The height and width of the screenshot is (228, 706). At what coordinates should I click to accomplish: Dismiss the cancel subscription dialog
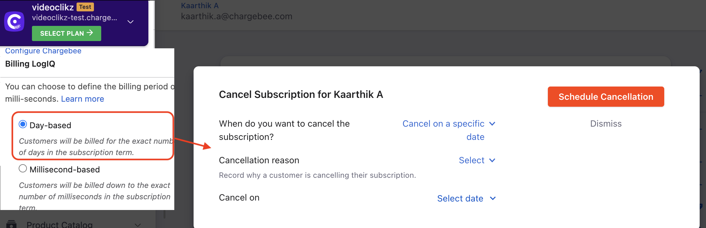[605, 124]
